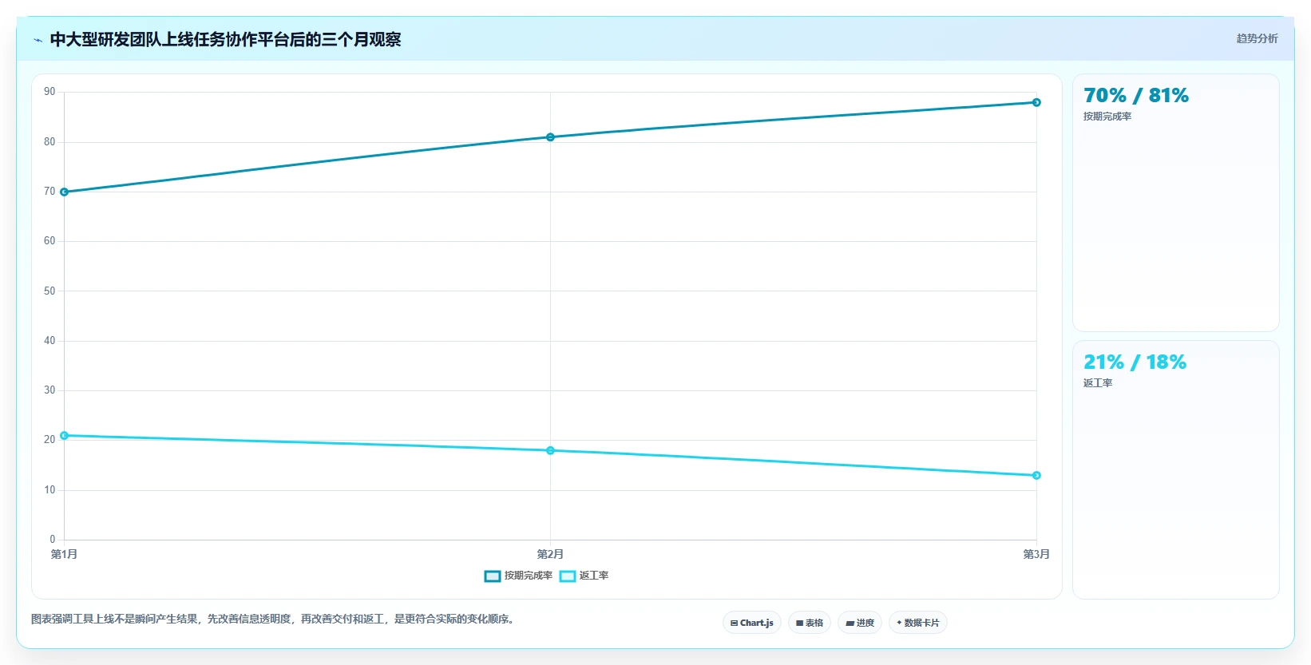The image size is (1311, 665).
Task: Select the 数据卡片 tag chip
Action: coord(918,623)
